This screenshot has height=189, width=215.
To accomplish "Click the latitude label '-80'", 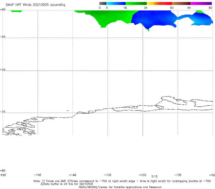I will (x=3, y=170).
